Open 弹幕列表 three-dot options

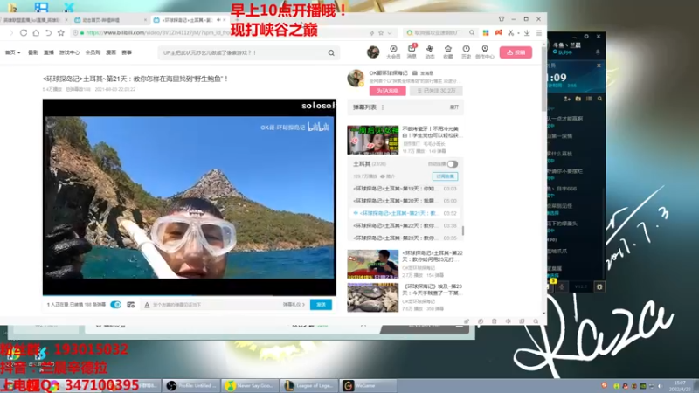[383, 107]
